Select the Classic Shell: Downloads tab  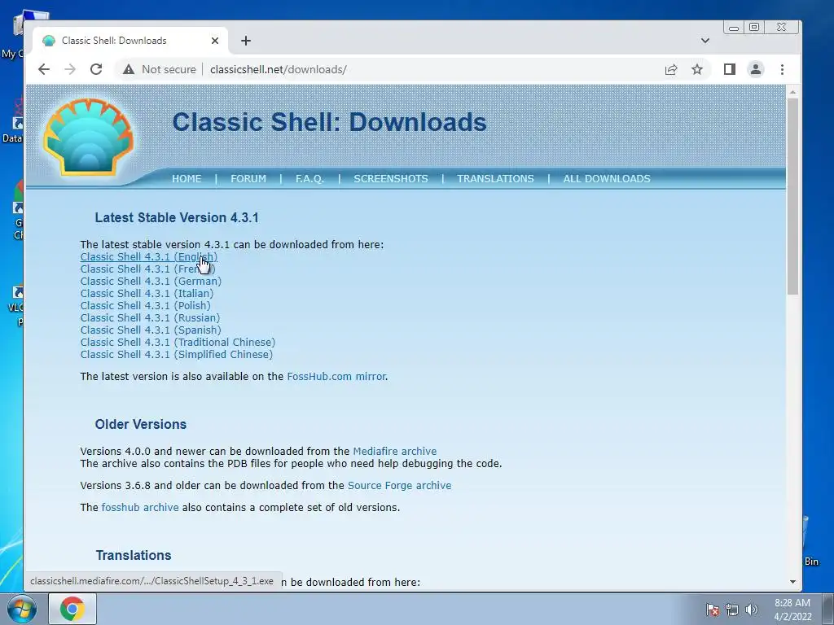coord(131,41)
